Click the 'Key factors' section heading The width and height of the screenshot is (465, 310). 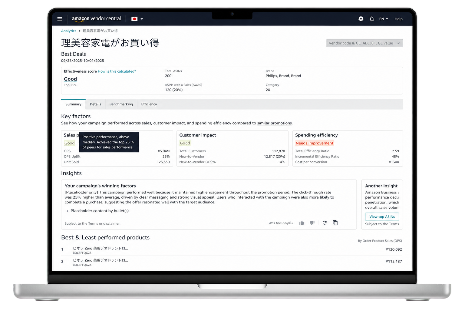tap(76, 116)
